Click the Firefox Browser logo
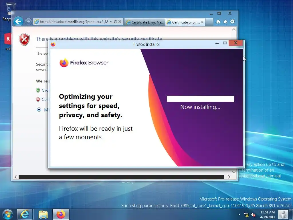The width and height of the screenshot is (293, 220). point(84,63)
